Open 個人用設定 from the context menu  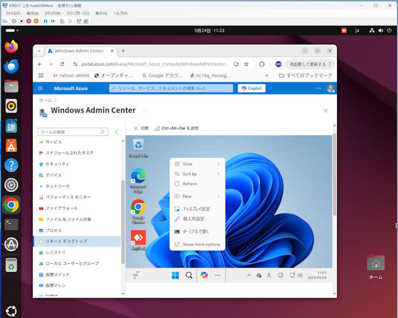point(197,219)
